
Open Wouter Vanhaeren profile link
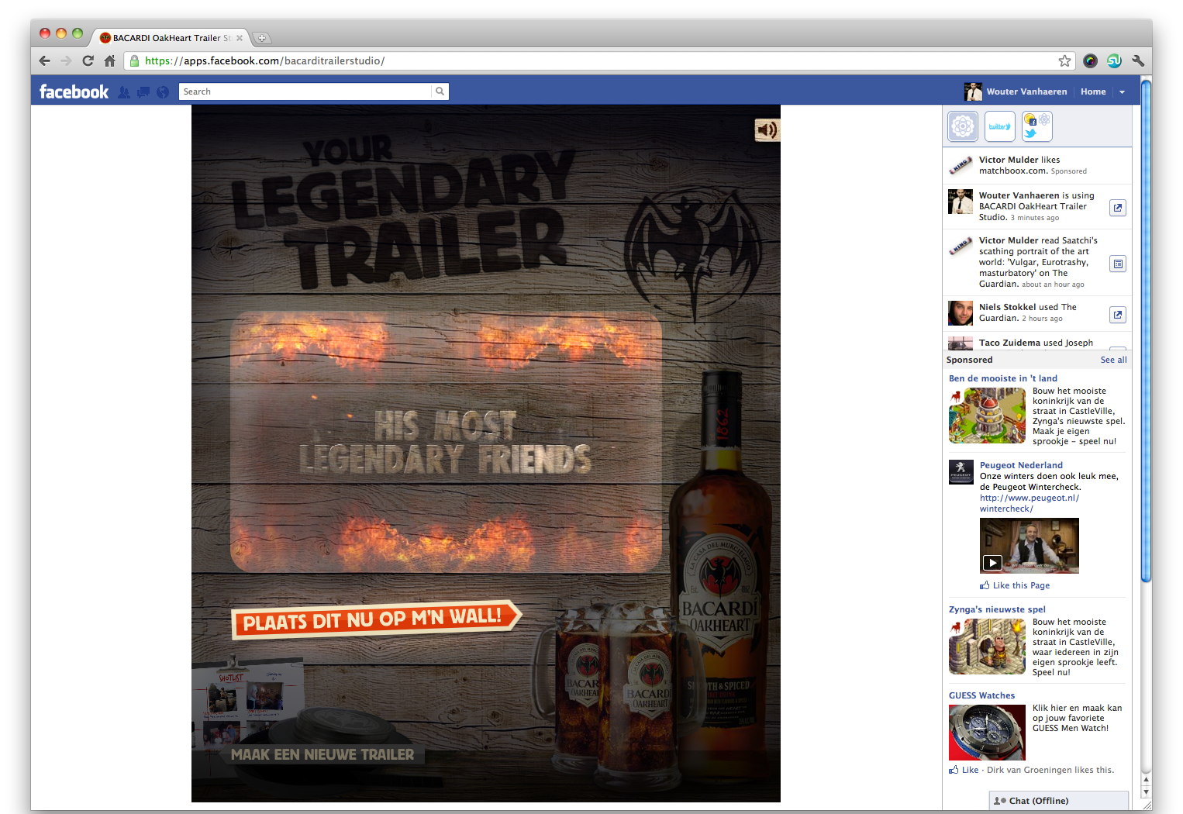point(1026,91)
